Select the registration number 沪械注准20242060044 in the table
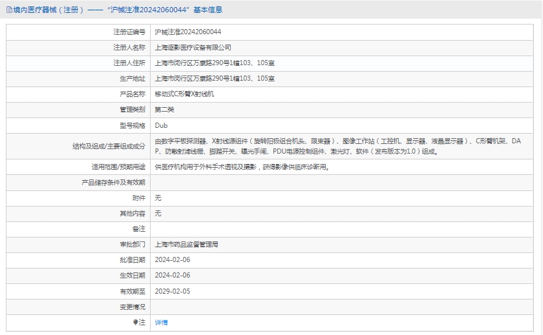The height and width of the screenshot is (335, 543). pyautogui.click(x=187, y=32)
